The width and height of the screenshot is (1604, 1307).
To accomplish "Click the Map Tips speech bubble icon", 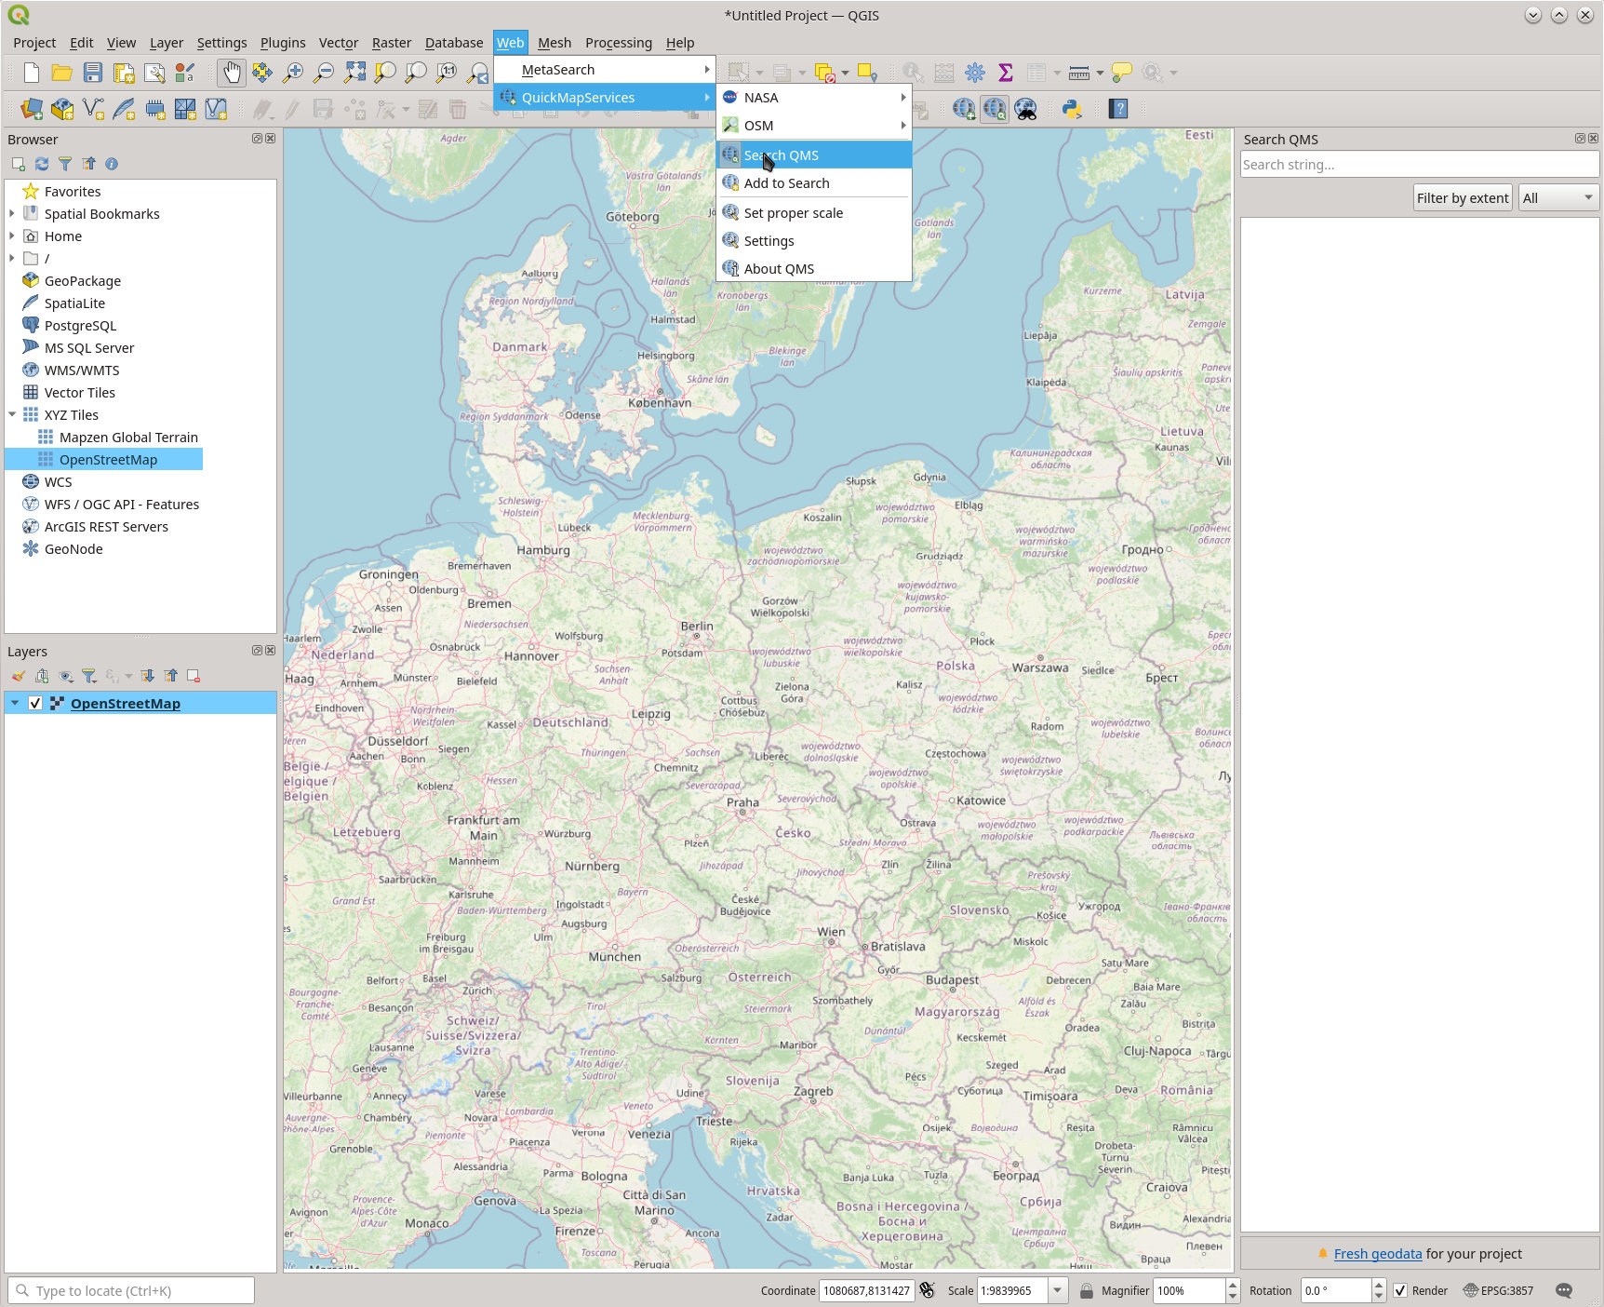I will [1122, 73].
